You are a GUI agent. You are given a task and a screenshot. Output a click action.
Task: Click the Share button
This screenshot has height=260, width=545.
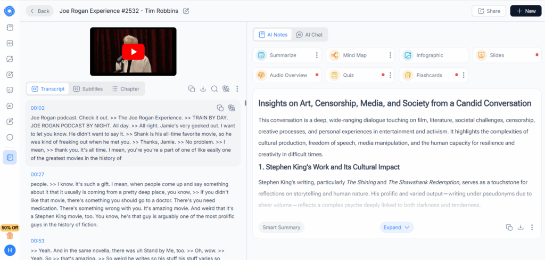click(489, 11)
